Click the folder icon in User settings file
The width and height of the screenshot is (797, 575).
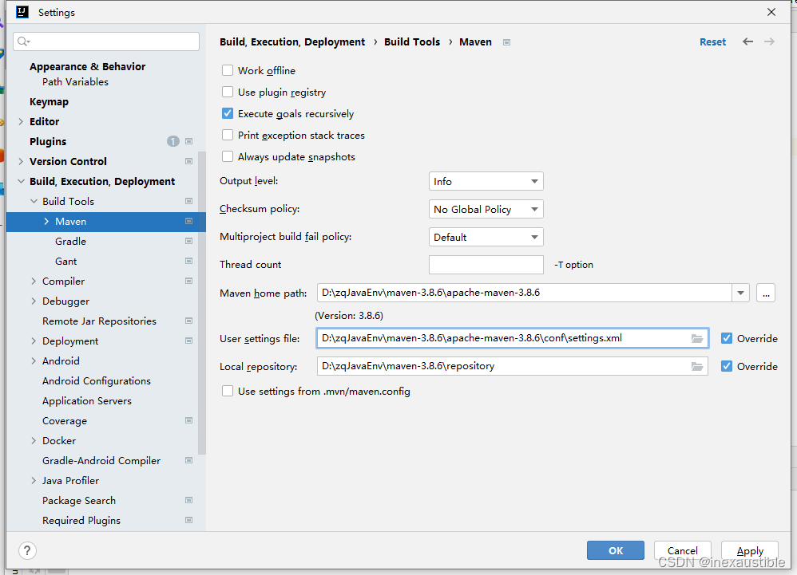[697, 338]
